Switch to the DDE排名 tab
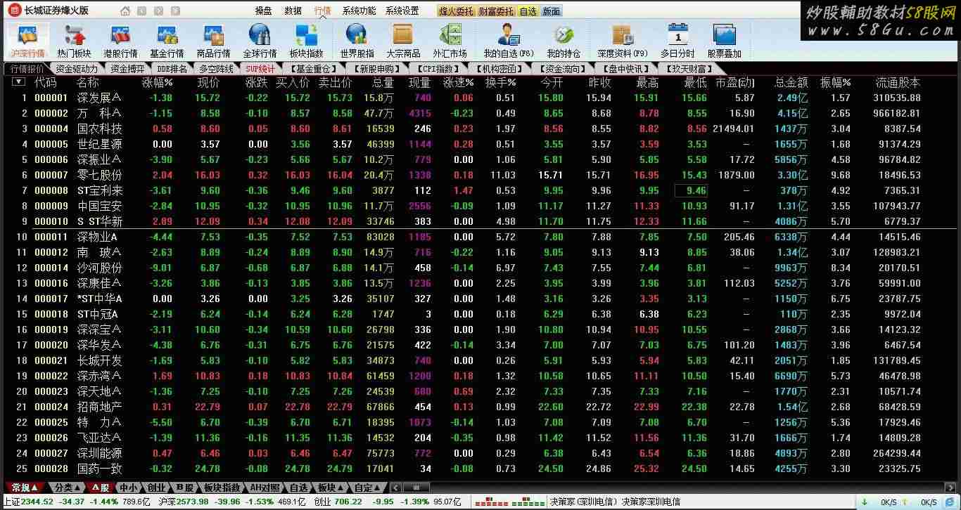This screenshot has height=510, width=961. point(172,69)
